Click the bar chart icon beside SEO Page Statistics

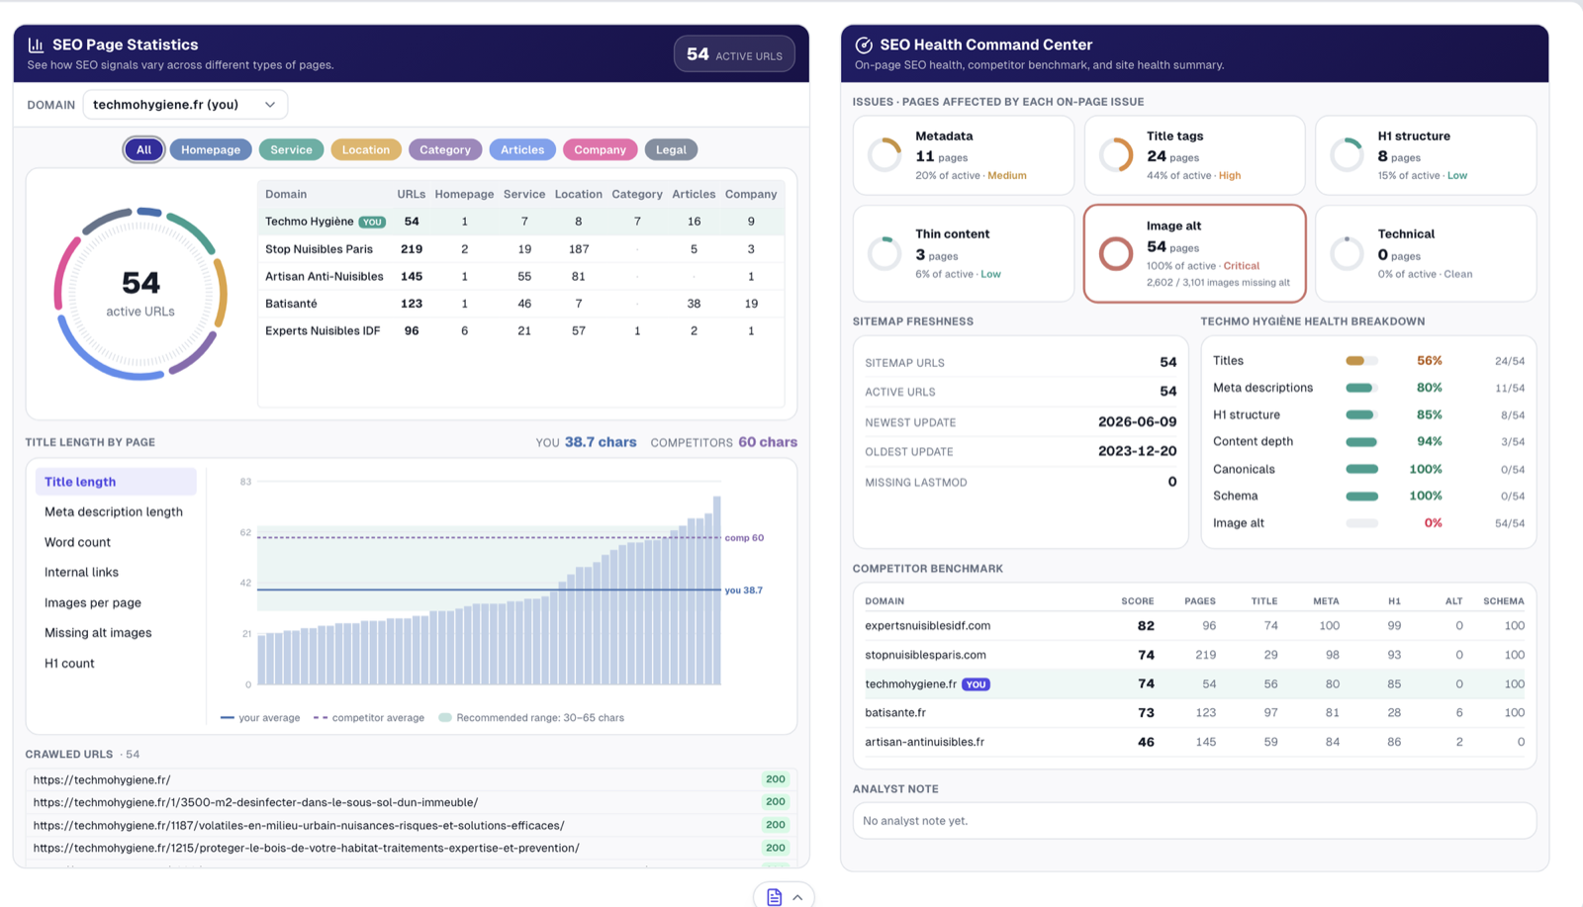tap(36, 45)
